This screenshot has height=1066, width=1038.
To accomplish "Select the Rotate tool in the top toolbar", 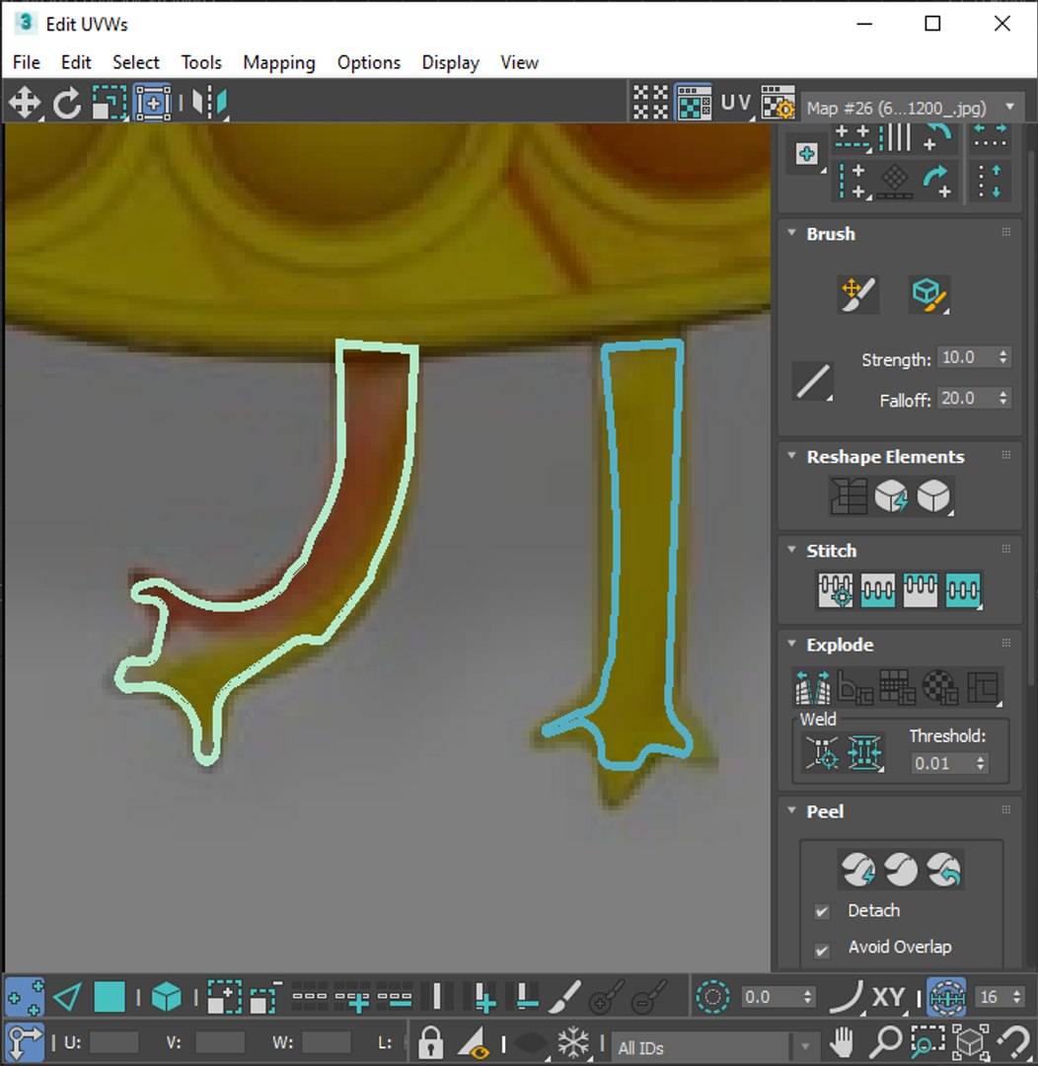I will (x=67, y=104).
